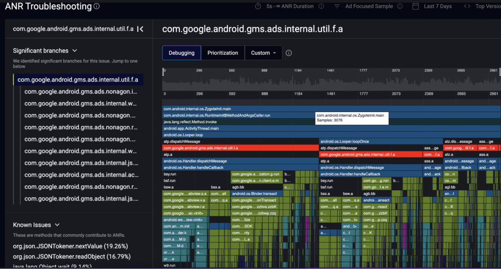Click the page title com.google.android.gms.ads.internal.util.f.a
The image size is (501, 269).
tap(252, 29)
